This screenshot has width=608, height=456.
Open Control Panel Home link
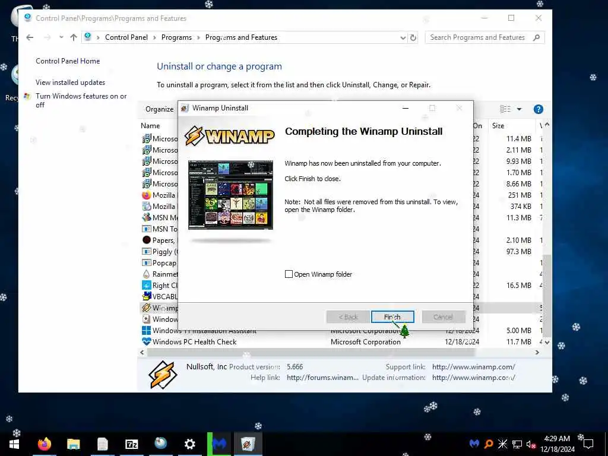point(68,61)
